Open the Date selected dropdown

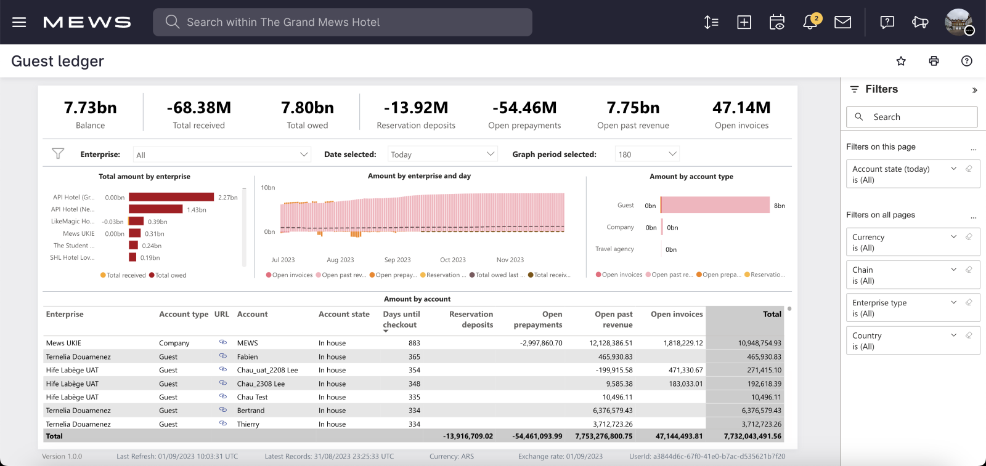point(442,155)
